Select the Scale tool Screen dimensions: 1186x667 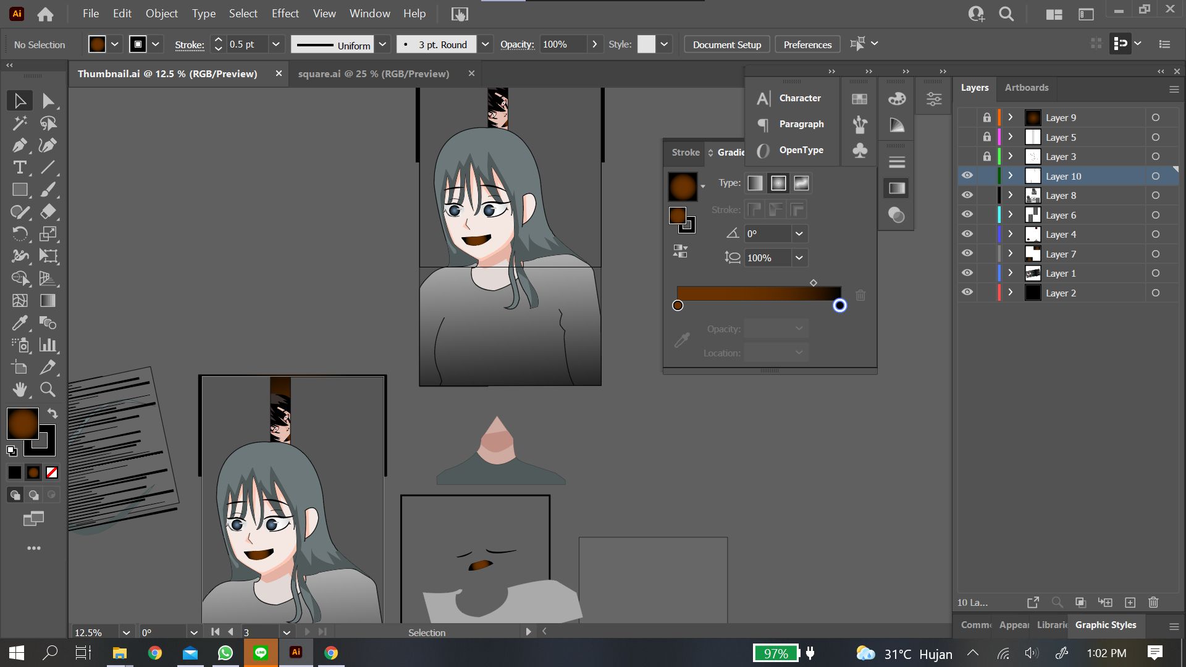pos(48,234)
